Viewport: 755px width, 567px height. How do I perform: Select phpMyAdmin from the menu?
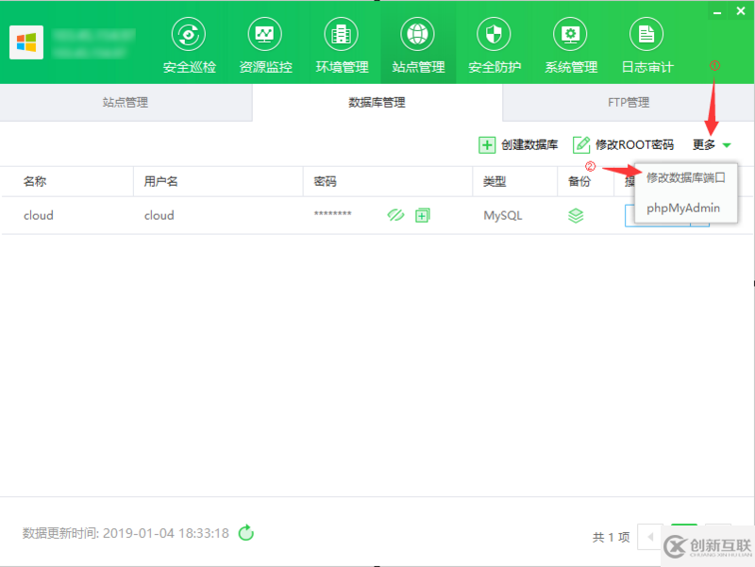683,208
